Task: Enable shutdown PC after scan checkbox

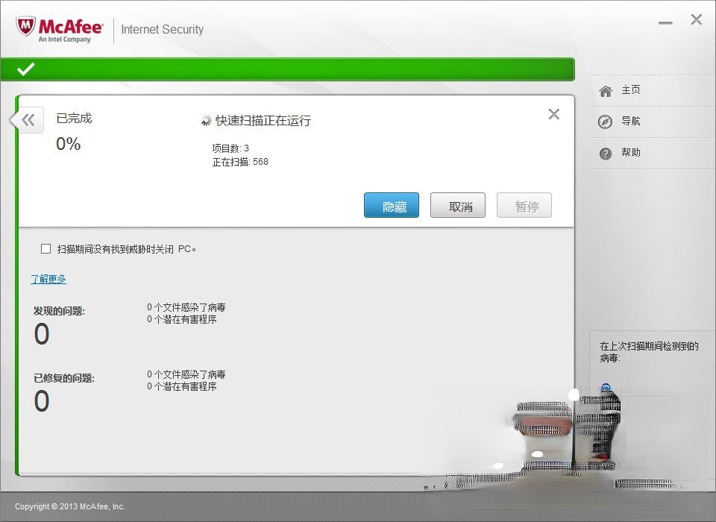Action: 45,248
